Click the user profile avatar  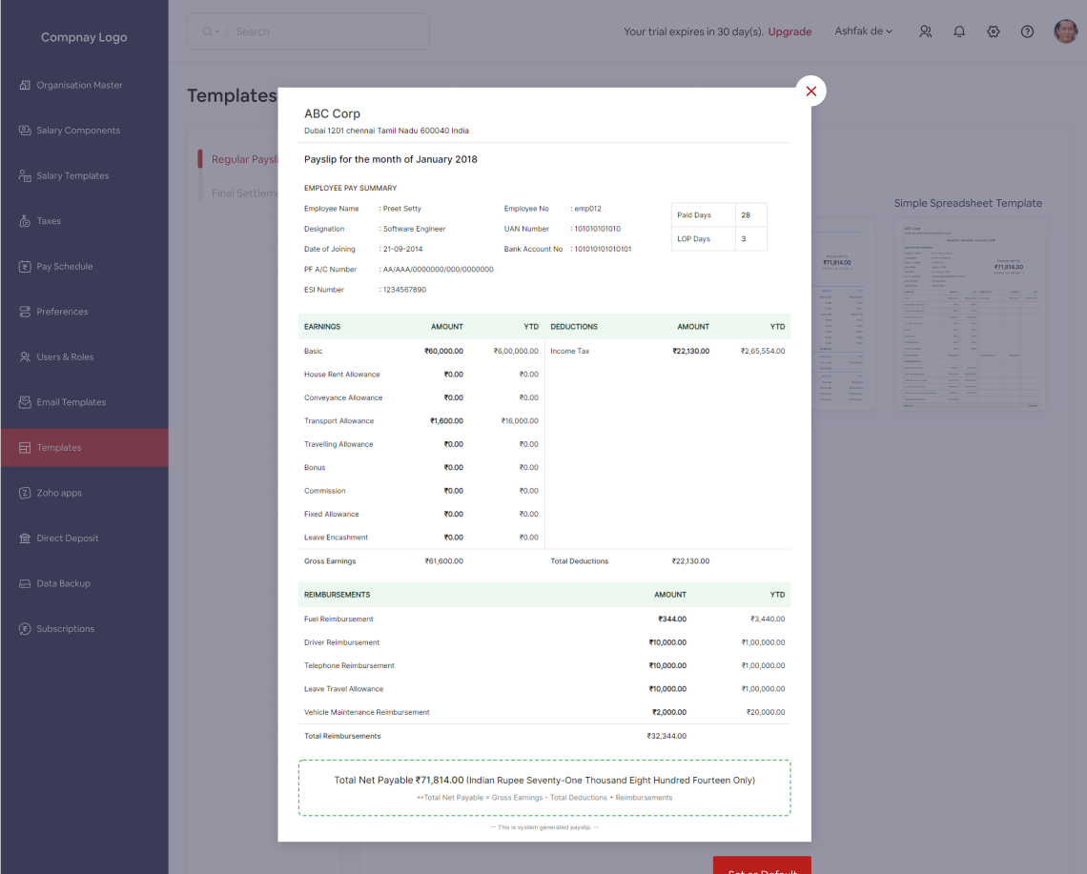tap(1065, 31)
